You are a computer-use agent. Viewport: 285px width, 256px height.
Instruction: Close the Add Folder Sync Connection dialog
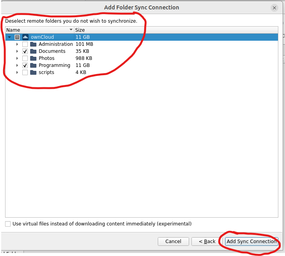pos(274,8)
